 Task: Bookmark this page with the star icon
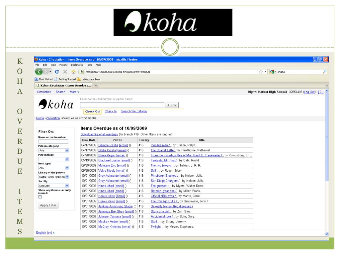pos(261,72)
